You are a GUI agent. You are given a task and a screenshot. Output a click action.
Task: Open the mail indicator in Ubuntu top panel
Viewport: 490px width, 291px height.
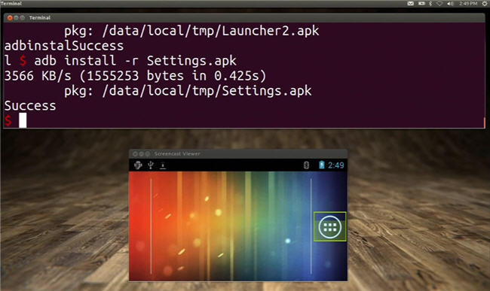click(411, 4)
